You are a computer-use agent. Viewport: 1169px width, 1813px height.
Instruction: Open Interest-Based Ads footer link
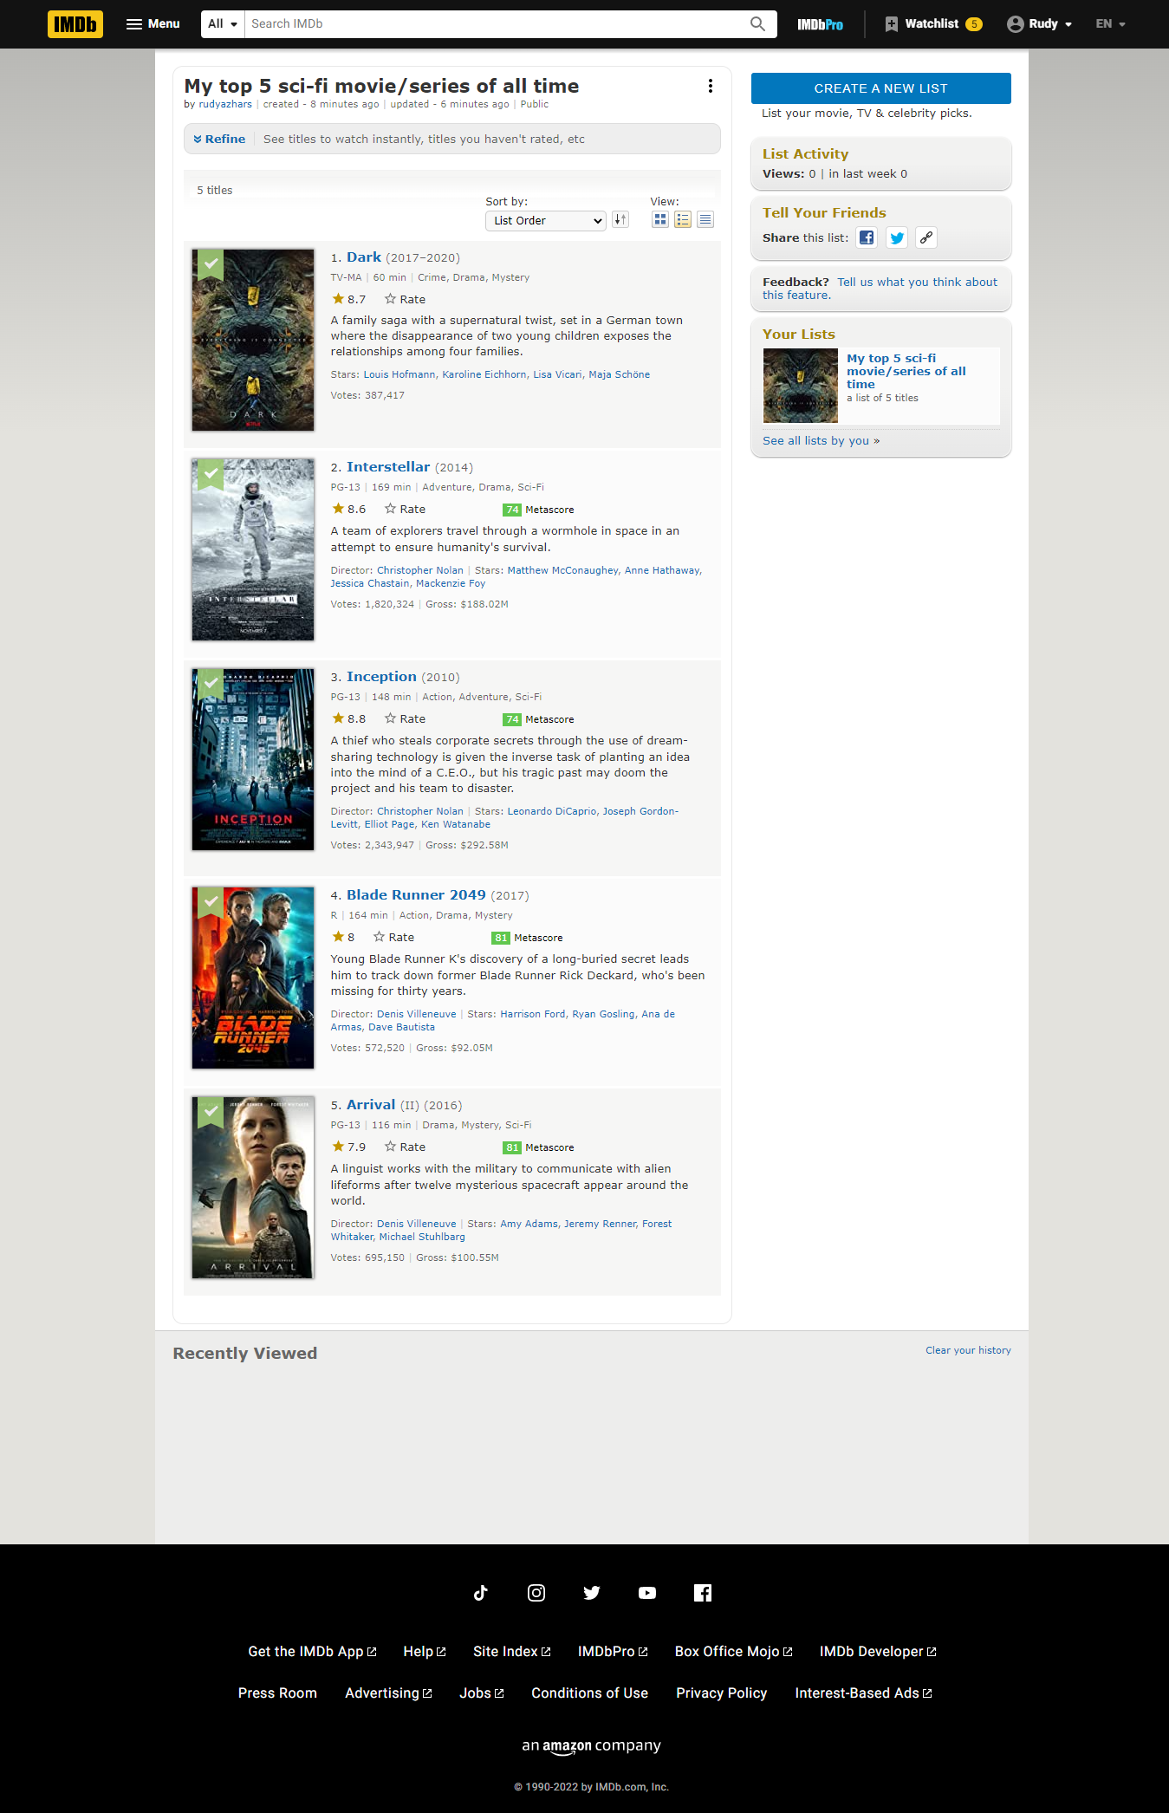coord(864,1693)
